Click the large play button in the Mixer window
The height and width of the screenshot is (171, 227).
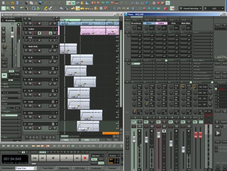[218, 133]
